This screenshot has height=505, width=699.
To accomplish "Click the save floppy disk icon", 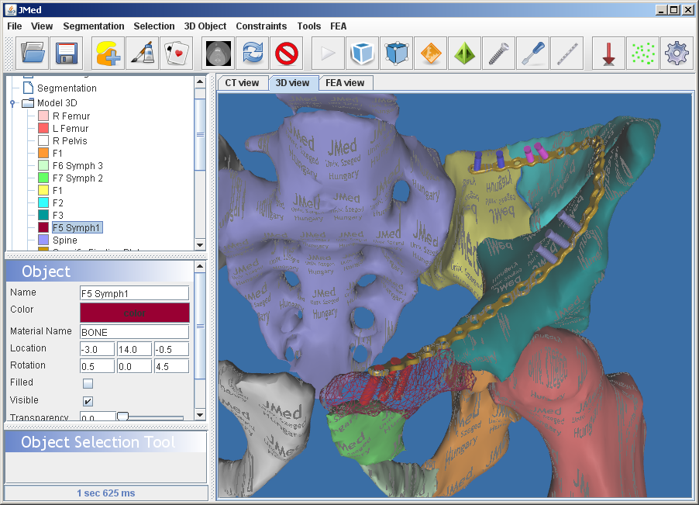I will point(67,54).
